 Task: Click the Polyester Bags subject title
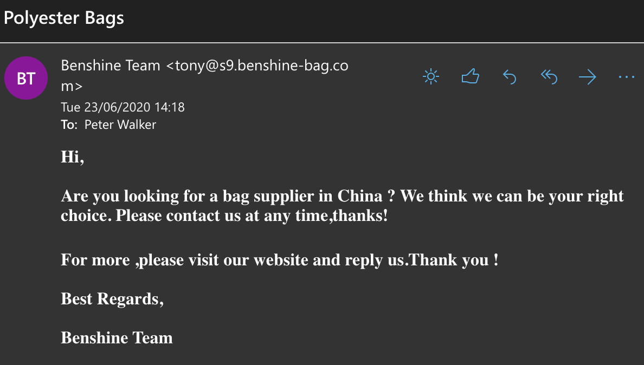point(64,18)
